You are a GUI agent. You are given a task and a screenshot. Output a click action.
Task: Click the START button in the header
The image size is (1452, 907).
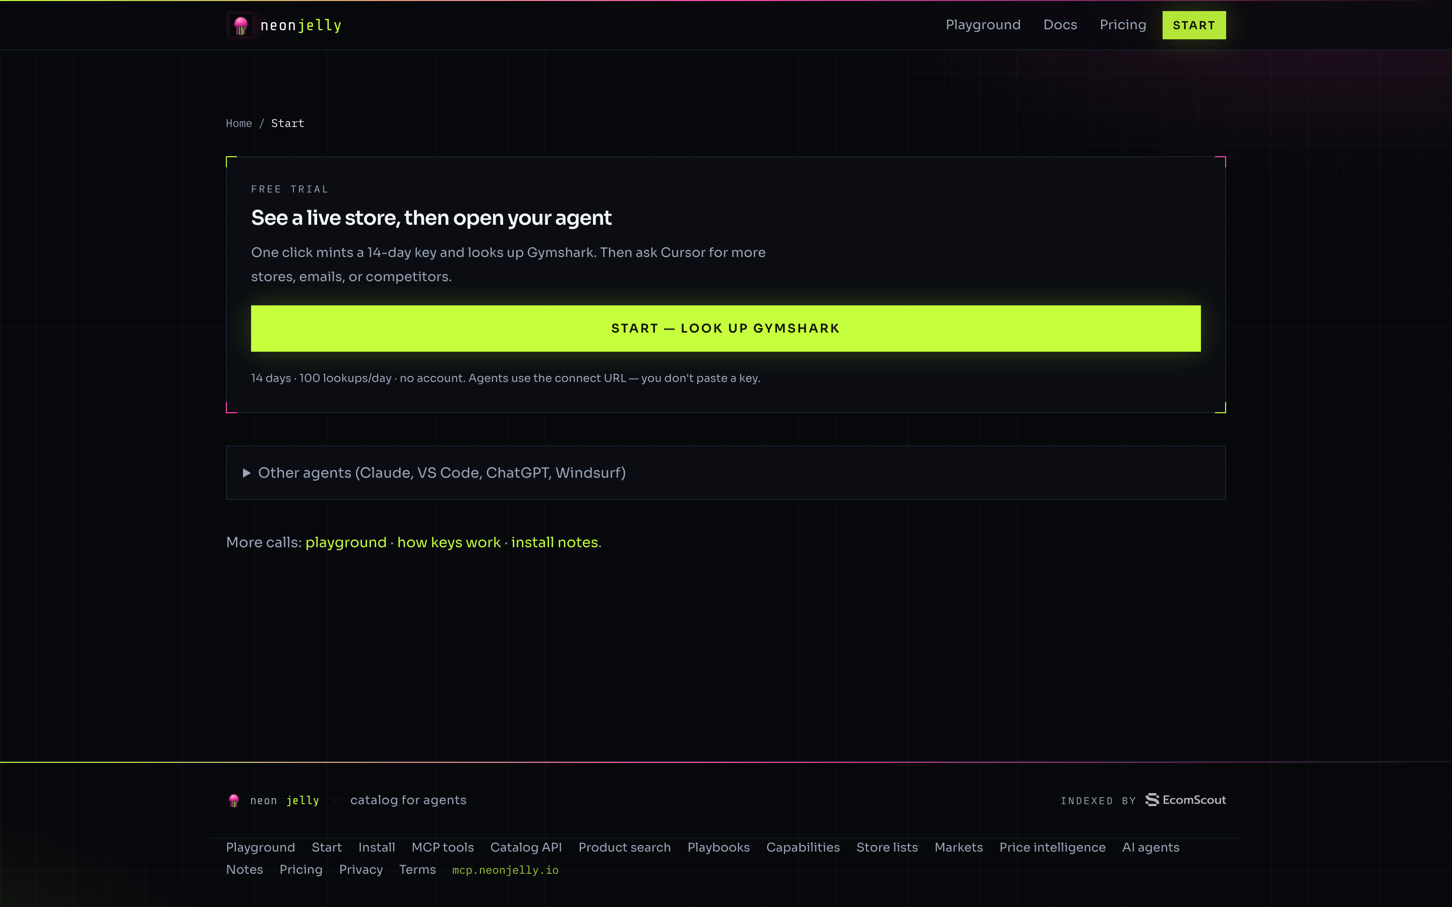click(x=1193, y=25)
